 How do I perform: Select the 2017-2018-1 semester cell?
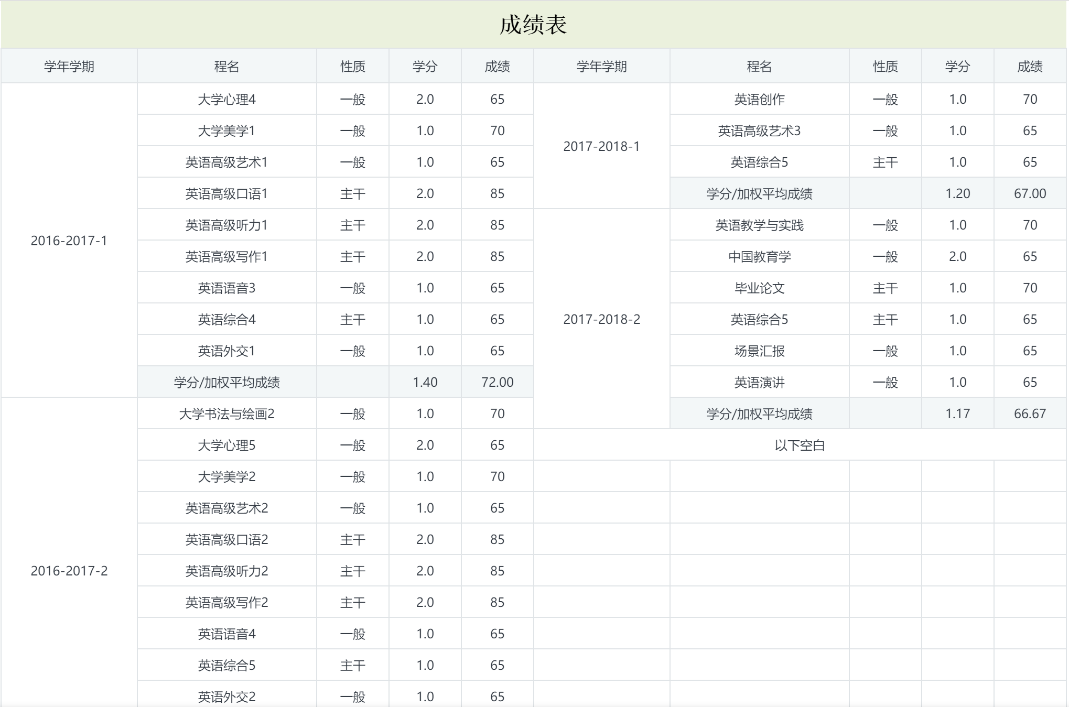(x=601, y=146)
